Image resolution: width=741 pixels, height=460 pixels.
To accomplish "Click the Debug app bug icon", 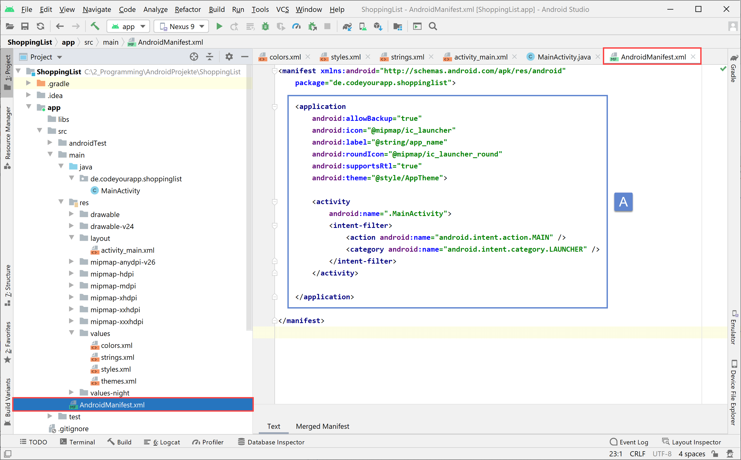I will pos(265,26).
